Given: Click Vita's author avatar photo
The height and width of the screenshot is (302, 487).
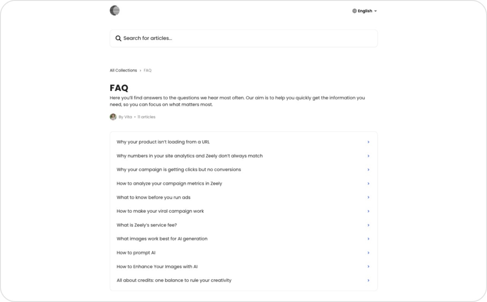Looking at the screenshot, I should click(113, 117).
